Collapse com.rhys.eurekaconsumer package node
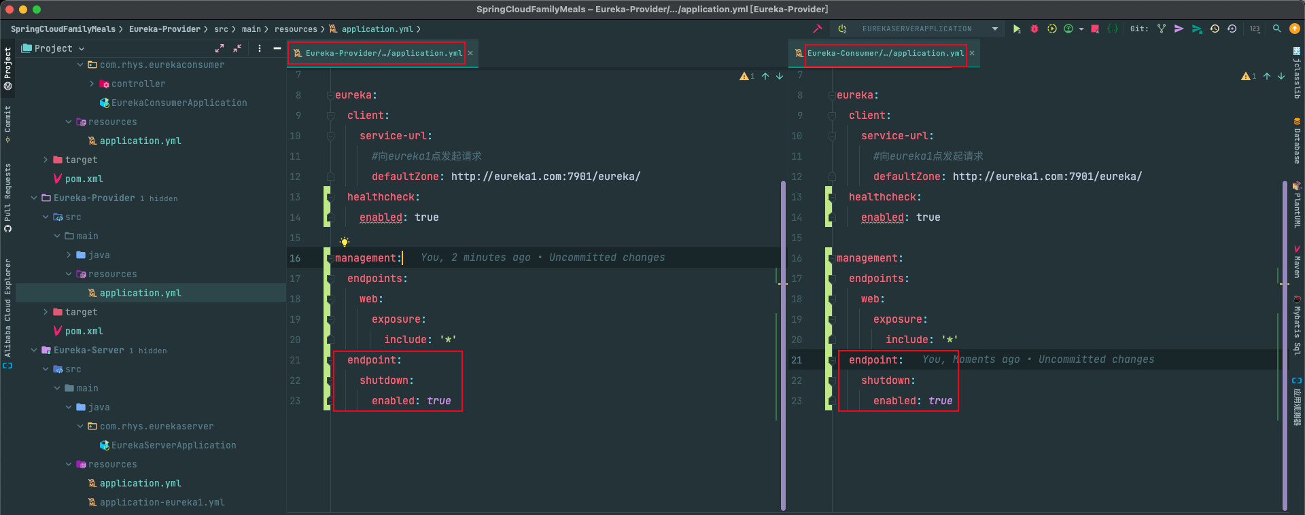The height and width of the screenshot is (515, 1305). [80, 65]
